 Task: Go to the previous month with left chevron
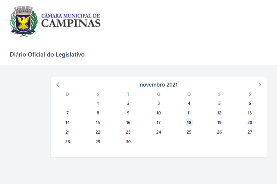(58, 85)
